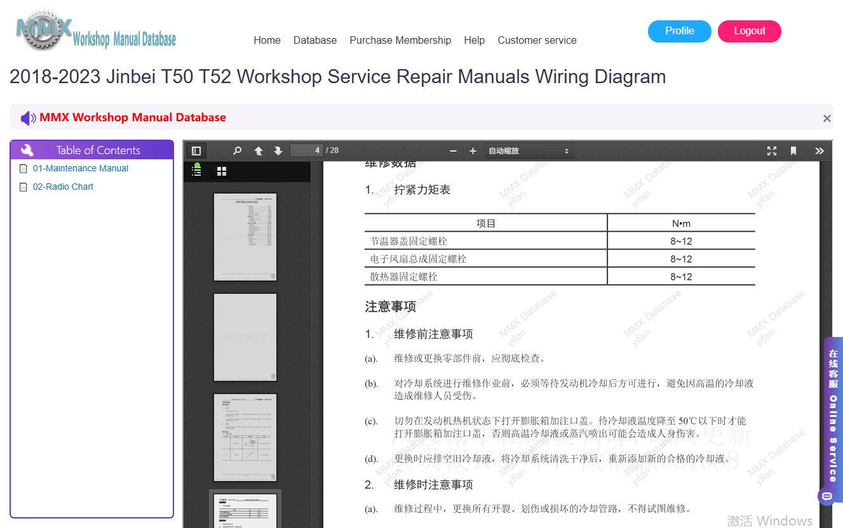
Task: Open the Purchase Membership menu item
Action: tap(400, 40)
